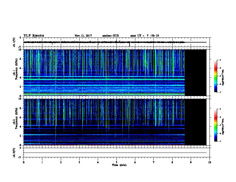
Task: Click the 2.2 kHz band in ch.2 spectrogram
Action: 104,135
